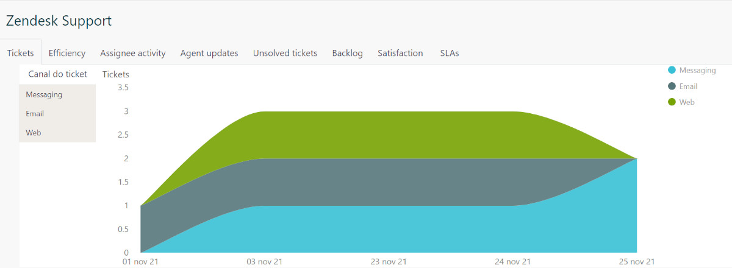Viewport: 732px width, 274px height.
Task: Click the 03 nov 21 axis label
Action: tap(264, 262)
